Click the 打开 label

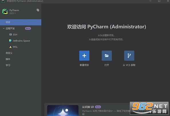107,65
